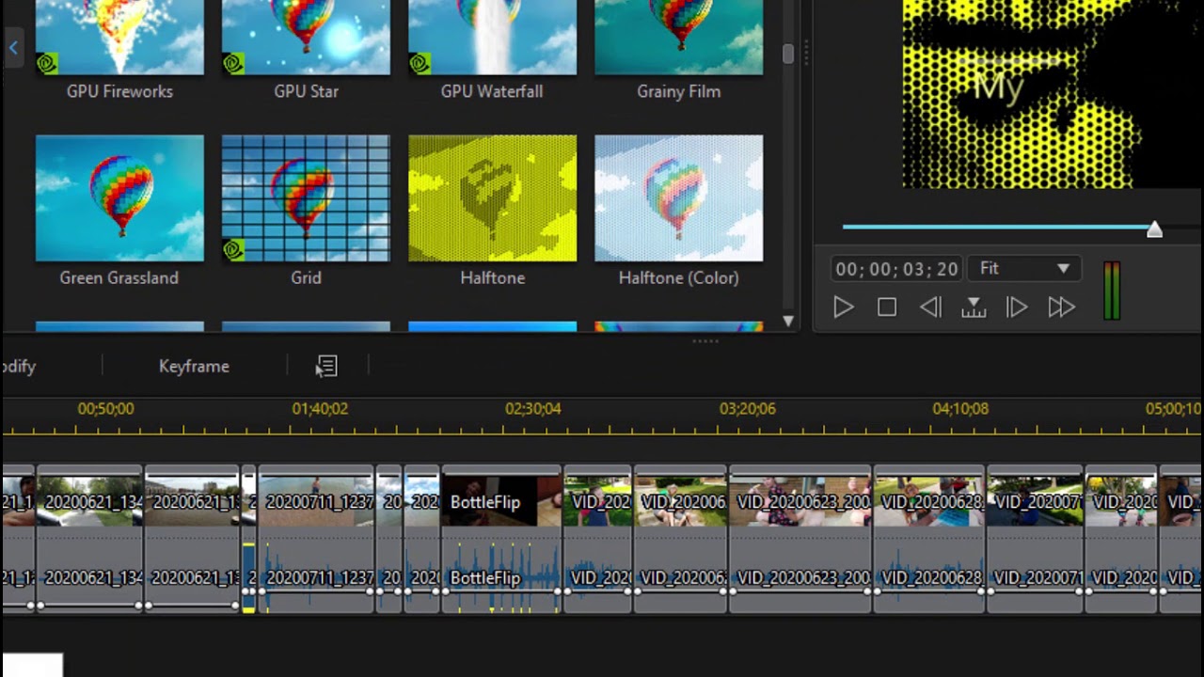
Task: Step back to the previous frame
Action: tap(930, 307)
